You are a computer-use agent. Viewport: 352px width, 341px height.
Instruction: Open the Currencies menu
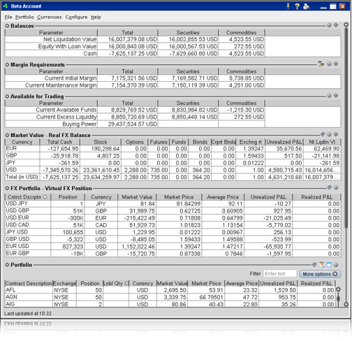(x=50, y=17)
